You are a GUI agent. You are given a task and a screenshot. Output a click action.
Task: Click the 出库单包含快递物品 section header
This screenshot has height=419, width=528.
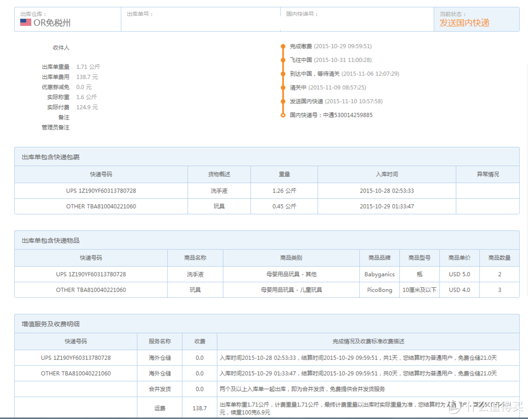tap(267, 240)
